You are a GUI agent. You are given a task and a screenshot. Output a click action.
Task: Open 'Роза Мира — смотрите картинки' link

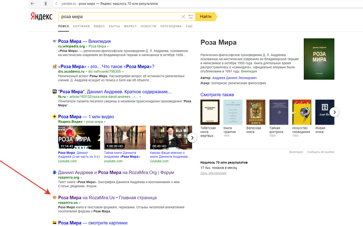click(93, 223)
